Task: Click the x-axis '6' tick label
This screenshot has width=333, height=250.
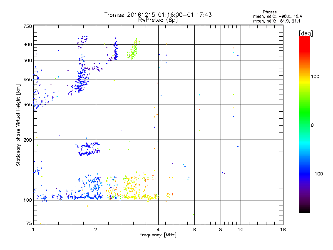Action: (194, 230)
